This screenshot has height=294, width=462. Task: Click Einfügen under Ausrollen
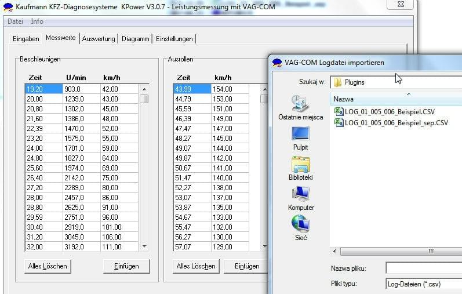point(247,266)
